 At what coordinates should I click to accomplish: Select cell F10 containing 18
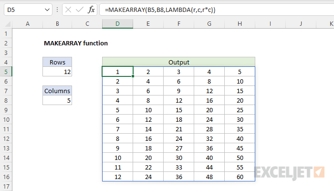[x=179, y=119]
